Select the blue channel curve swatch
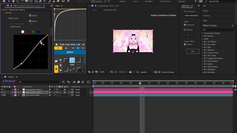 [x=39, y=32]
